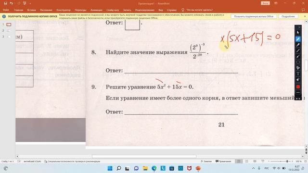Viewport: 308px width, 173px height.
Task: Open File Explorer from taskbar
Action: click(145, 168)
